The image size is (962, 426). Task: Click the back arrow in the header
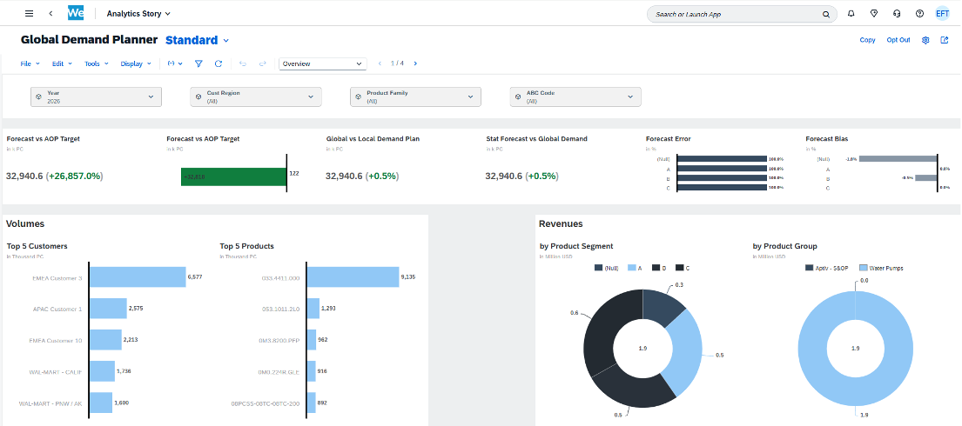click(x=50, y=14)
